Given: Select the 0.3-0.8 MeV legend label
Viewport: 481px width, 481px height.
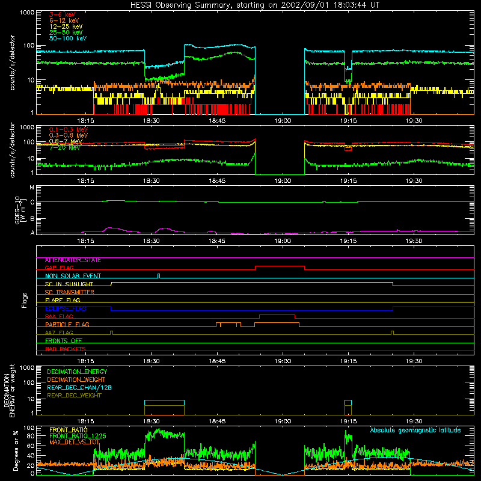Looking at the screenshot, I should (x=69, y=135).
